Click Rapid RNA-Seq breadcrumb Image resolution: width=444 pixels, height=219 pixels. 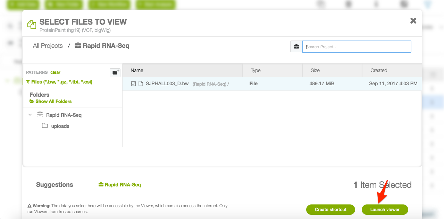pos(102,46)
